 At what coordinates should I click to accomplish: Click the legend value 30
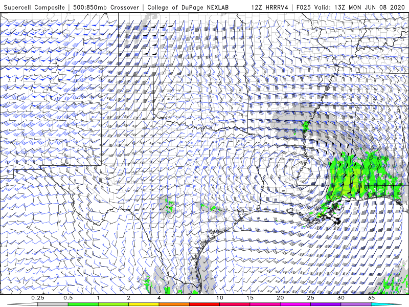pos(341,298)
